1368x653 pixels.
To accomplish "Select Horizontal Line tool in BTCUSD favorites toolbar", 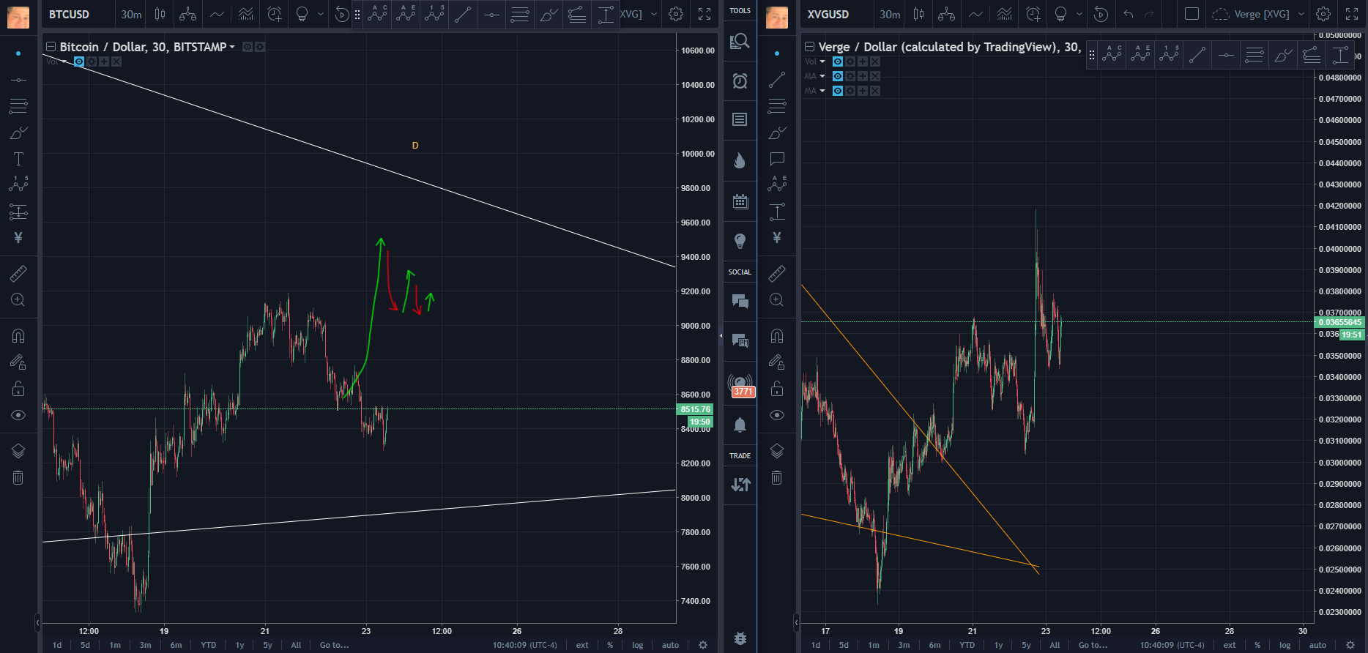I will click(x=491, y=14).
